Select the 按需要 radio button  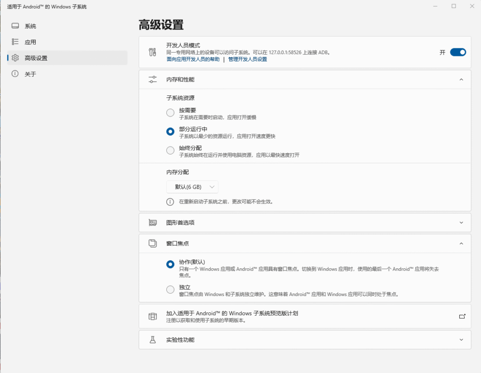click(171, 113)
